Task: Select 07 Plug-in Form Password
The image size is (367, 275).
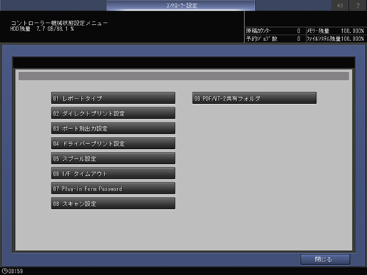Action: pos(113,189)
